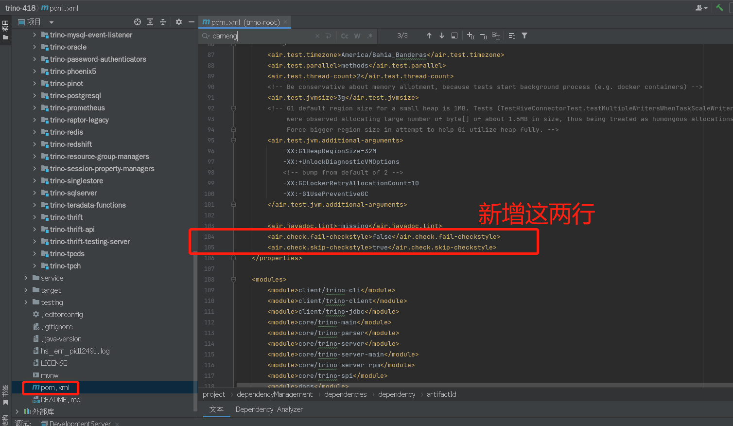
Task: Click pom.xml in the top navigation breadcrumb
Action: tap(59, 8)
